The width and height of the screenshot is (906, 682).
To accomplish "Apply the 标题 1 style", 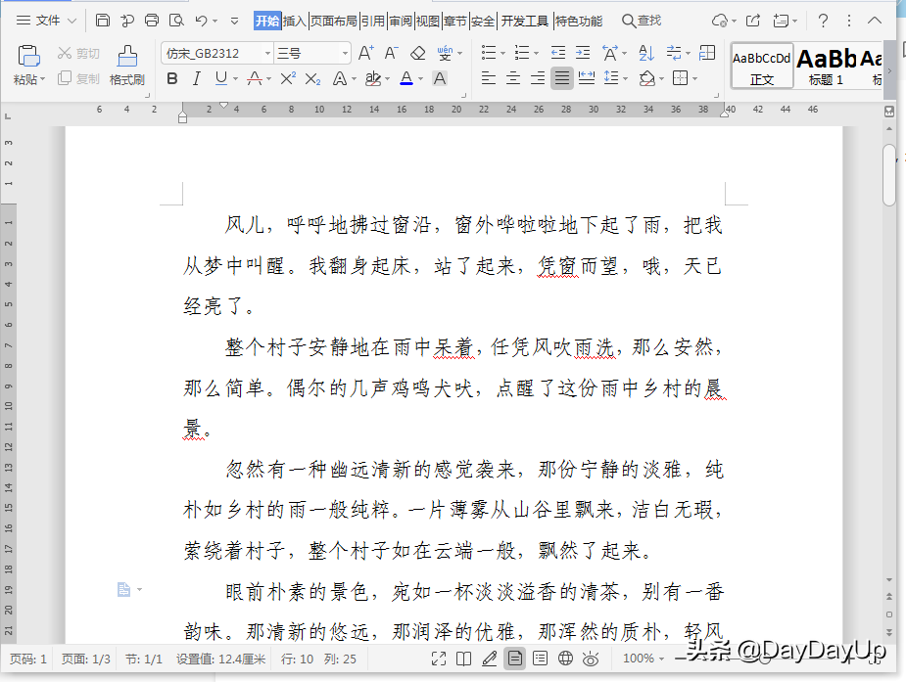I will coord(827,66).
